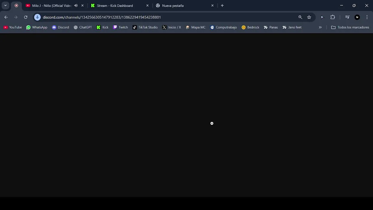Close the Milo J - Niño tab
373x210 pixels.
(82, 6)
